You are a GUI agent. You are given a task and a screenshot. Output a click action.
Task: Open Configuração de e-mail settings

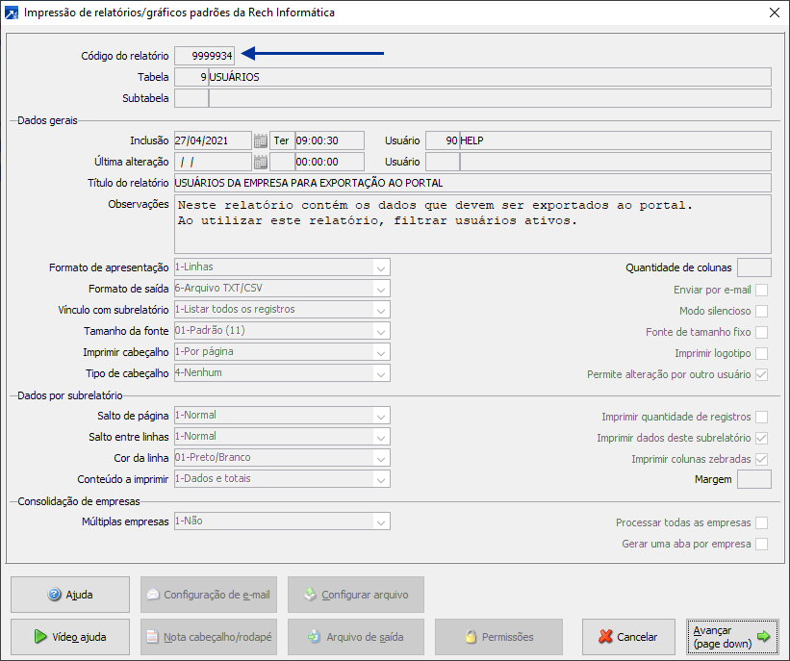208,595
